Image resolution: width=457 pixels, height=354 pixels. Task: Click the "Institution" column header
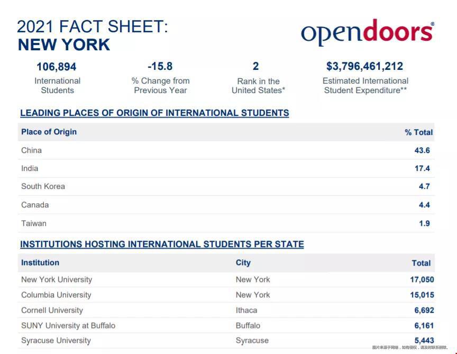(x=40, y=263)
